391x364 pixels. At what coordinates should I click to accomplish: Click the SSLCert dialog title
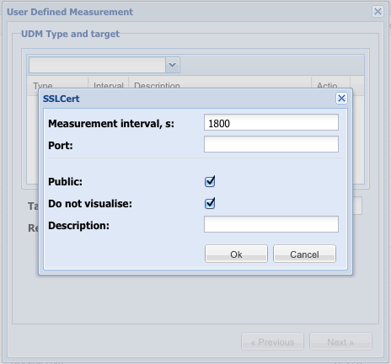coord(62,99)
